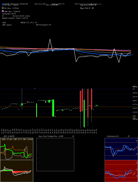Click the MACD histogram chart panel
The height and width of the screenshot is (182, 138).
coord(17,171)
